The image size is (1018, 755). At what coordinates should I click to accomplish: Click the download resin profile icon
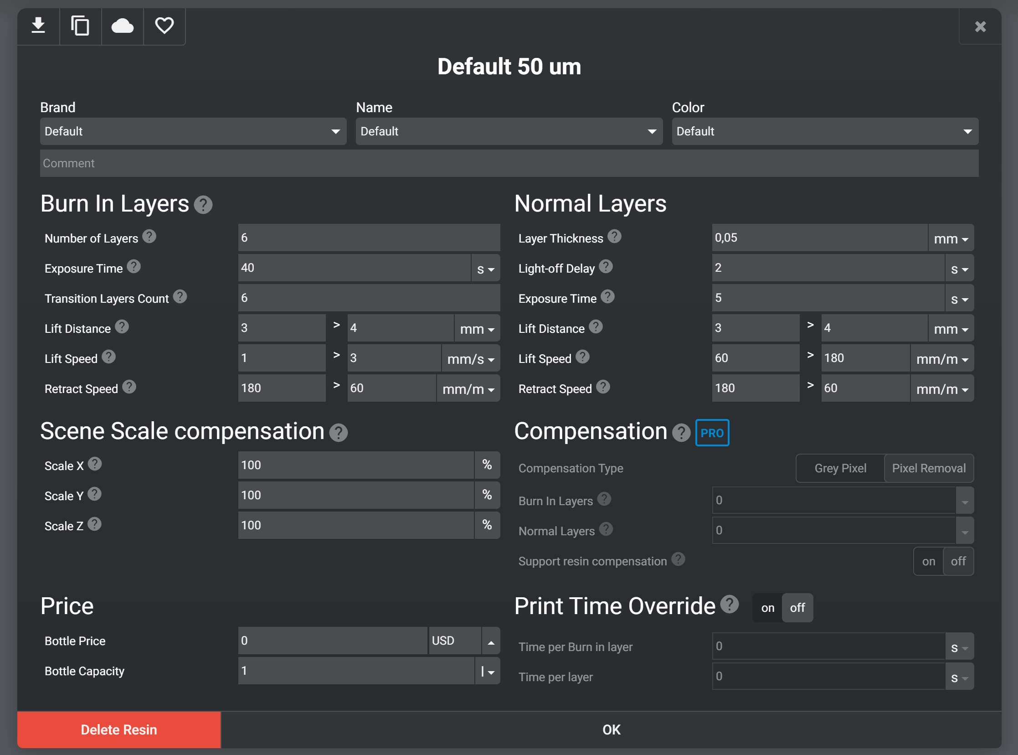point(38,26)
